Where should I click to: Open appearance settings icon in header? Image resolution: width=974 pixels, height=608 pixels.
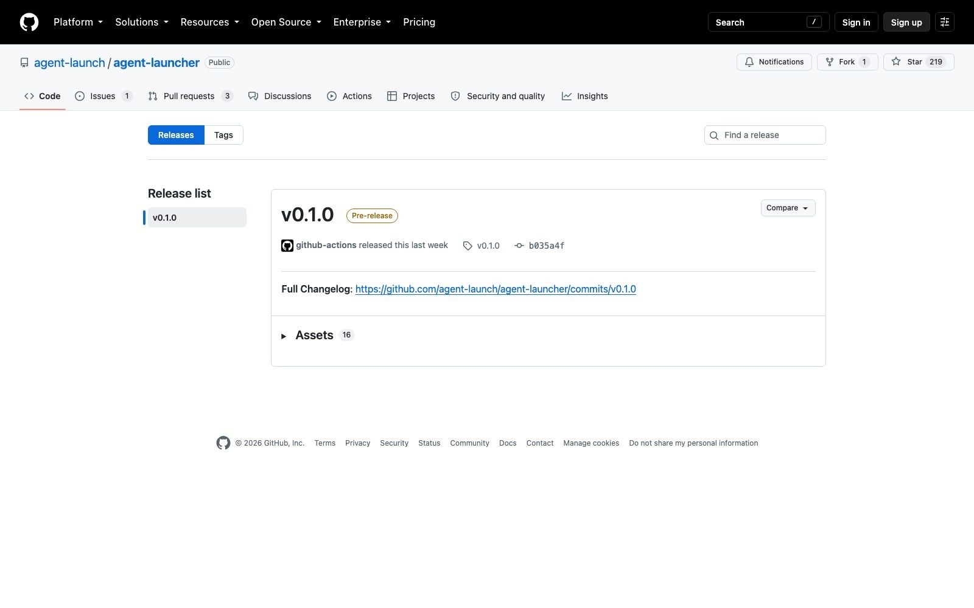point(945,22)
